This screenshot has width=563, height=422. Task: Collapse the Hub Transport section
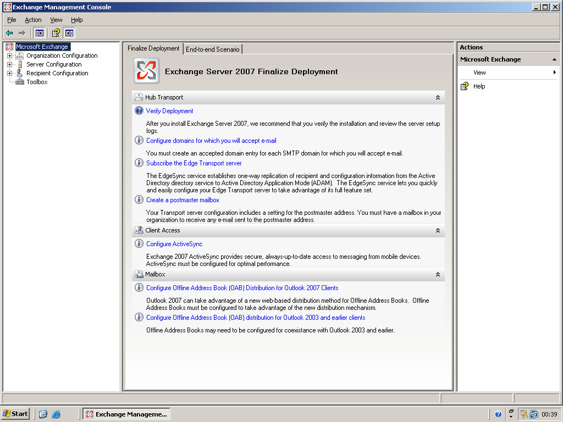[x=438, y=97]
